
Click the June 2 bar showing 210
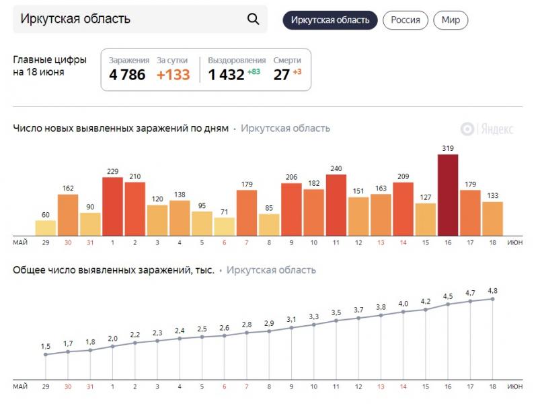(135, 209)
